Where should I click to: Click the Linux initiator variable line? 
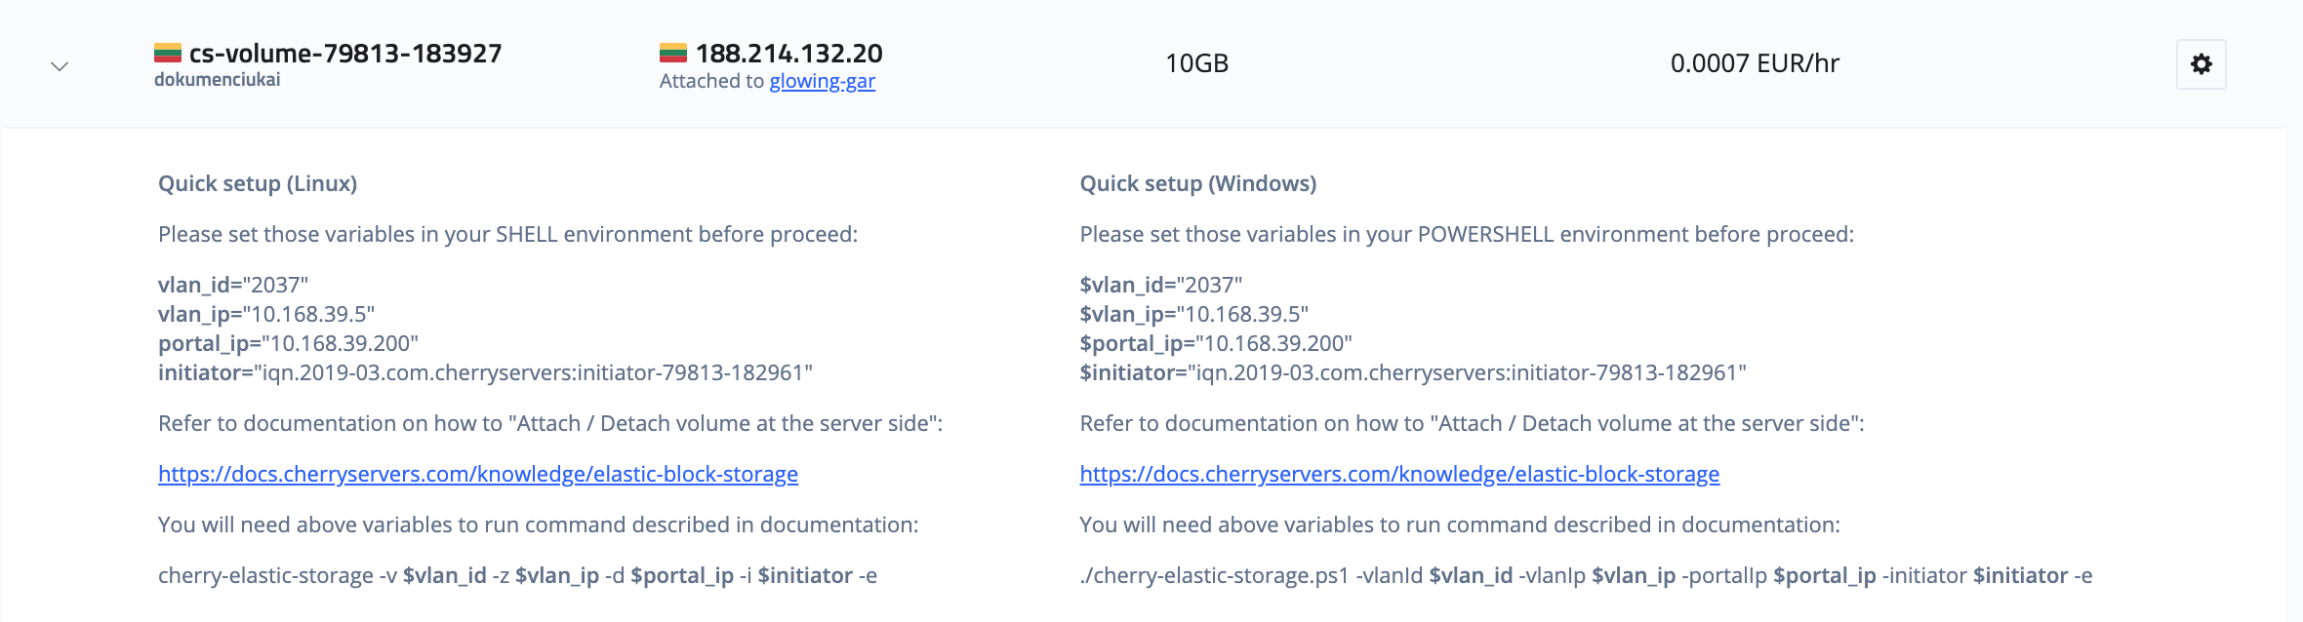click(x=485, y=372)
